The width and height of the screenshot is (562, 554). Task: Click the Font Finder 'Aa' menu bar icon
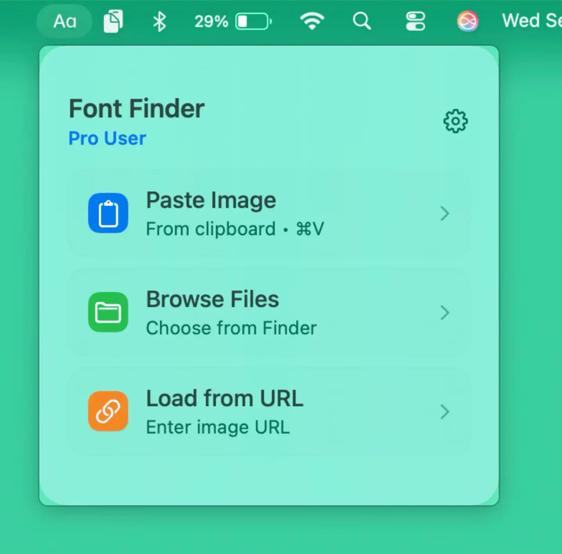coord(65,21)
